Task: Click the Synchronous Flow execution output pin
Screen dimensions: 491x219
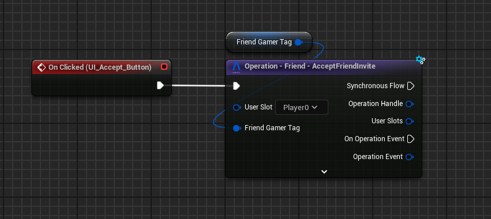Action: (411, 86)
